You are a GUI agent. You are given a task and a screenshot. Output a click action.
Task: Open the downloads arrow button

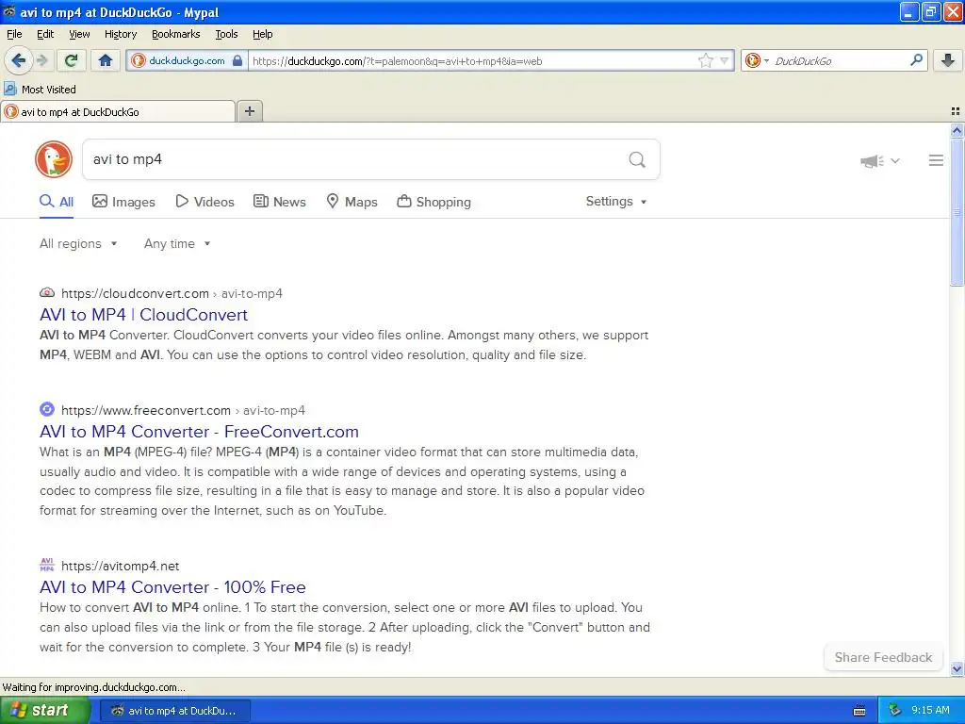tap(948, 60)
